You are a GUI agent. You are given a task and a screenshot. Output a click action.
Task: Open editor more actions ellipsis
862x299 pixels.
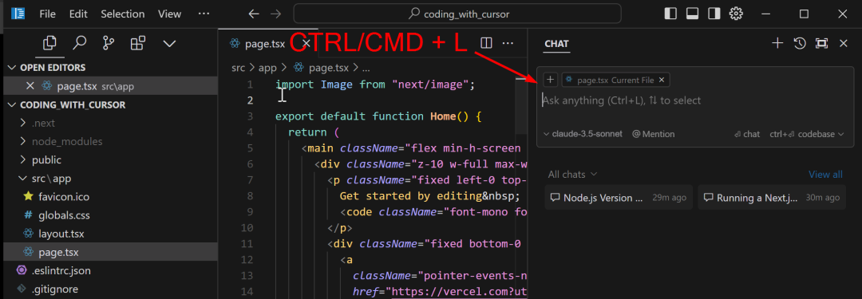click(508, 43)
